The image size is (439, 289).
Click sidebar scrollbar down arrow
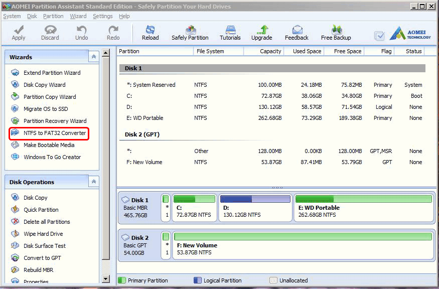pos(105,278)
